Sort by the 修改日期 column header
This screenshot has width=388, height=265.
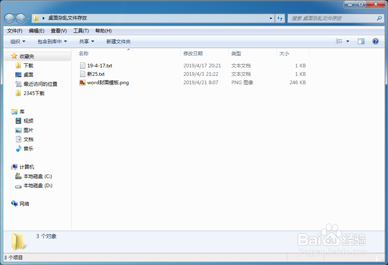[x=193, y=53]
